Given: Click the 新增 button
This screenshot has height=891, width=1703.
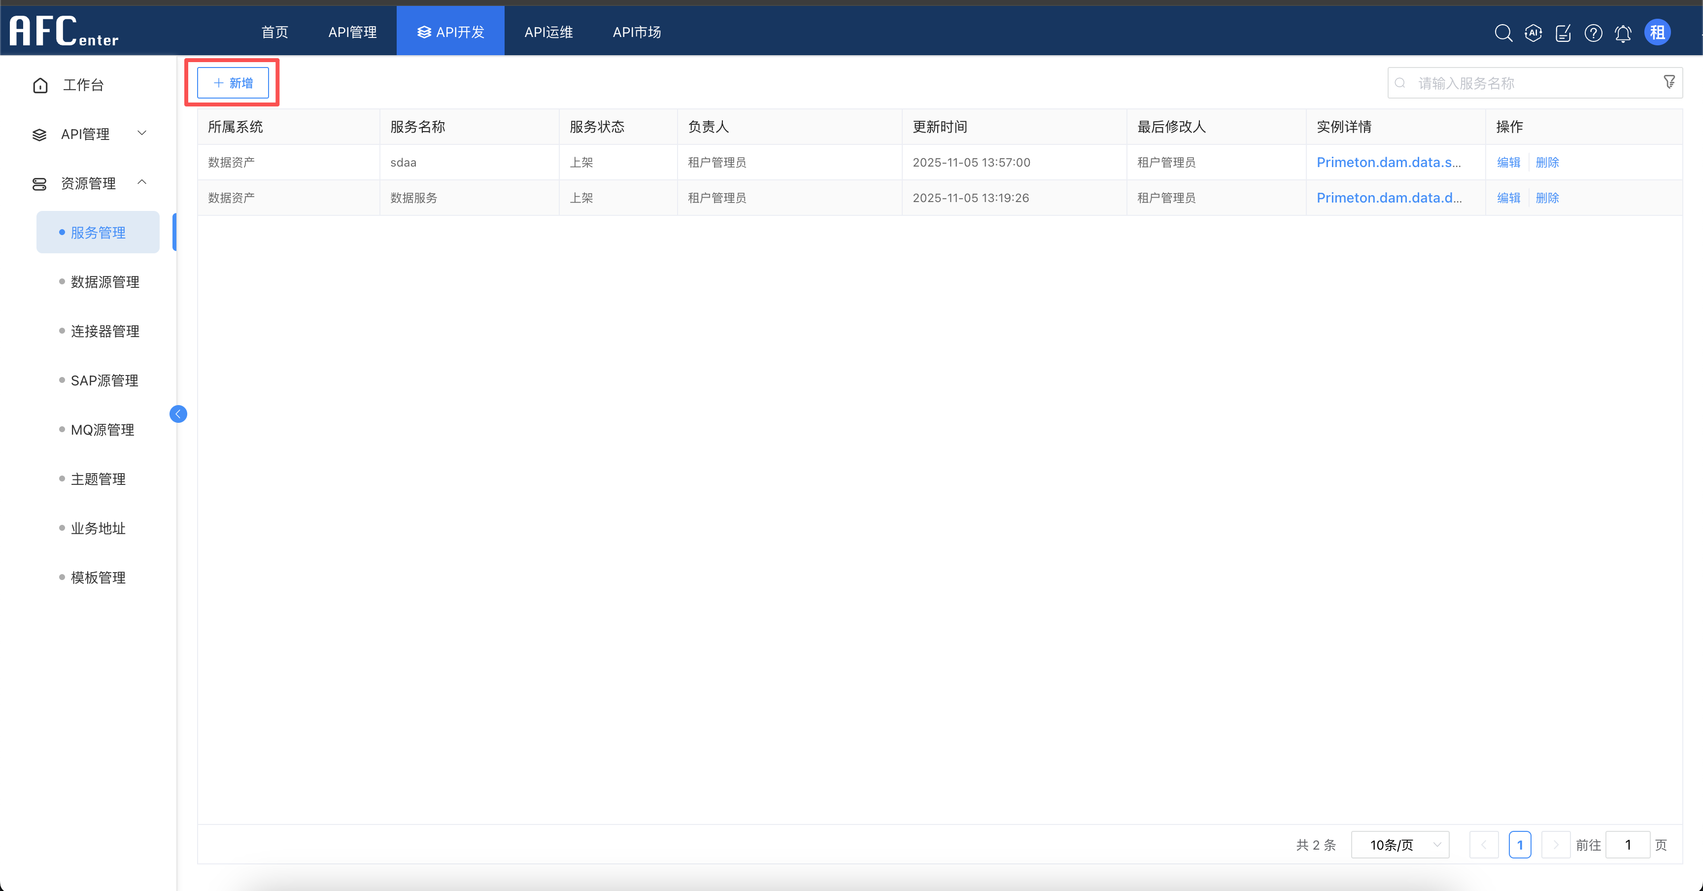Looking at the screenshot, I should point(233,83).
